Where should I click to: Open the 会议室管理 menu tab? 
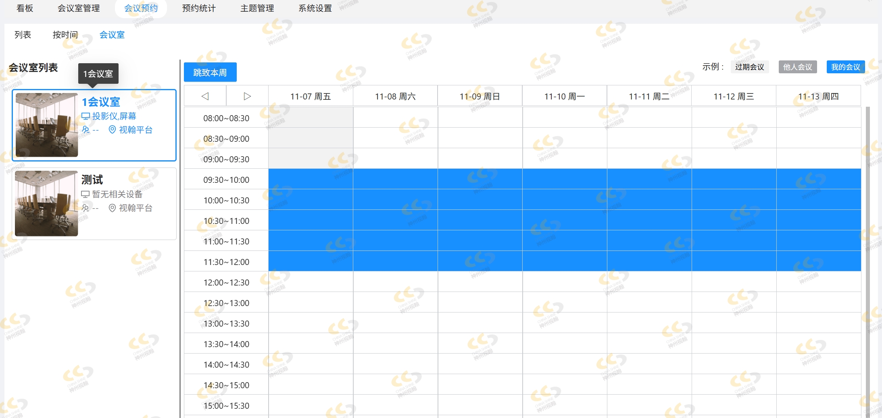[79, 8]
